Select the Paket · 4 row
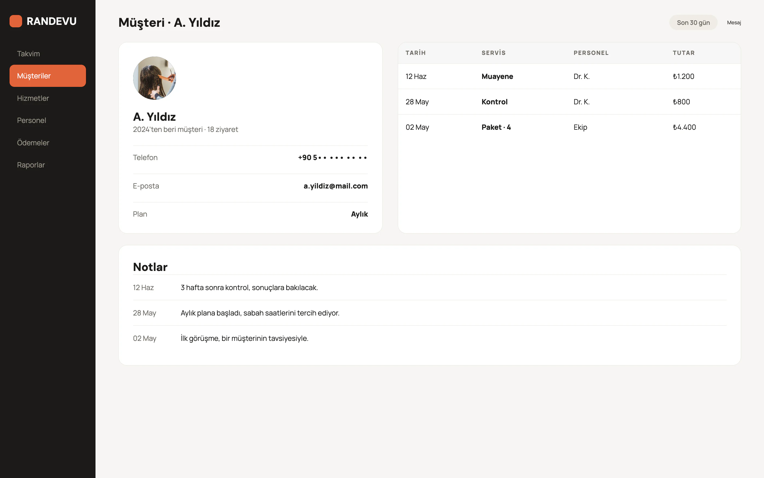 pos(569,127)
